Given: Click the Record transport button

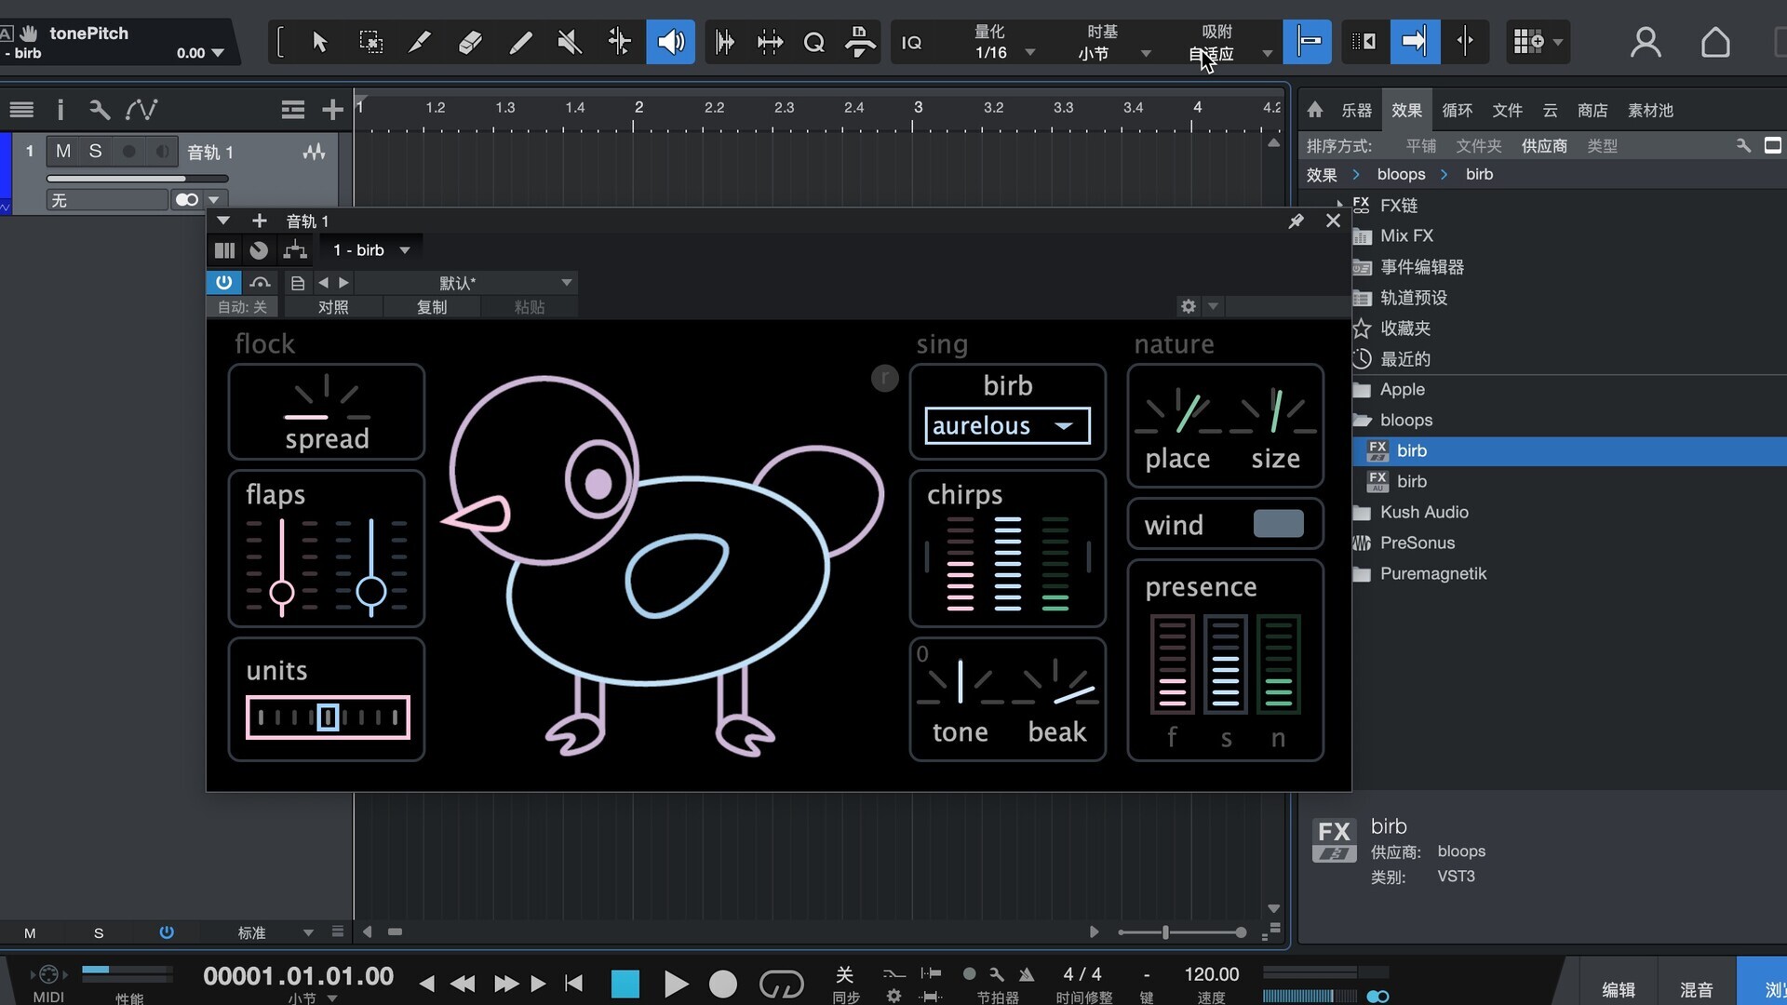Looking at the screenshot, I should (723, 984).
